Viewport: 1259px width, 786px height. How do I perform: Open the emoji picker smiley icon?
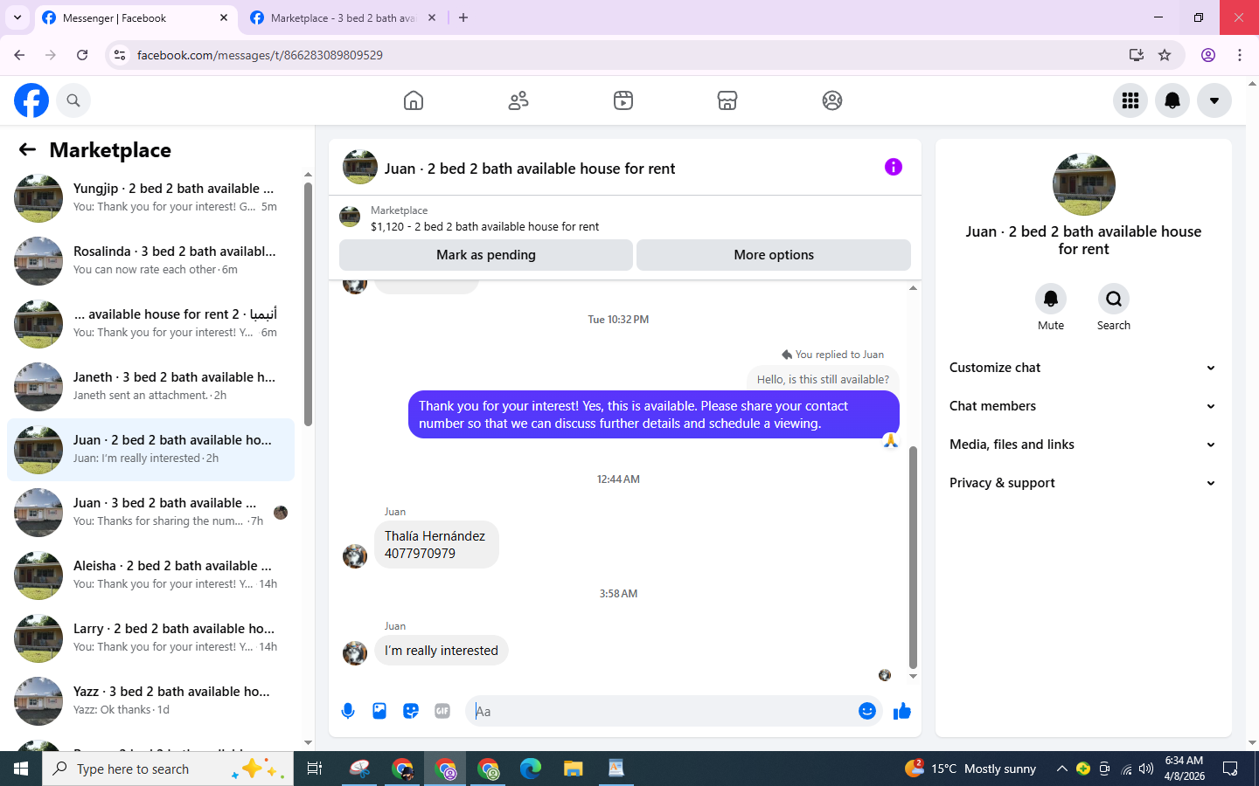[867, 711]
